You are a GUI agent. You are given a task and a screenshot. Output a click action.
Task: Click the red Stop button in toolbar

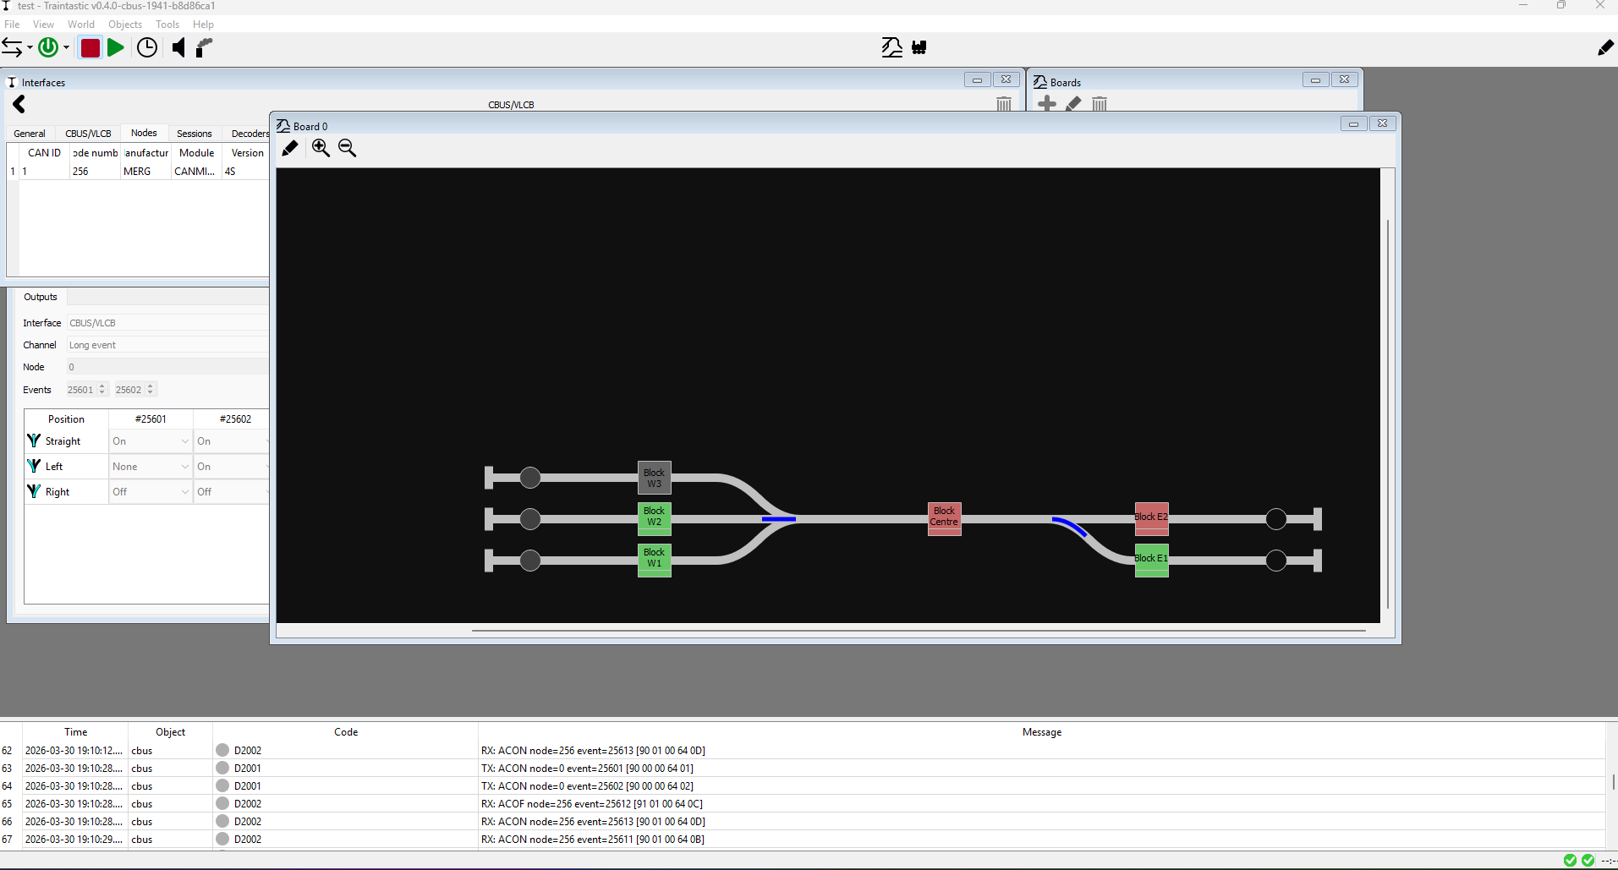click(x=90, y=48)
